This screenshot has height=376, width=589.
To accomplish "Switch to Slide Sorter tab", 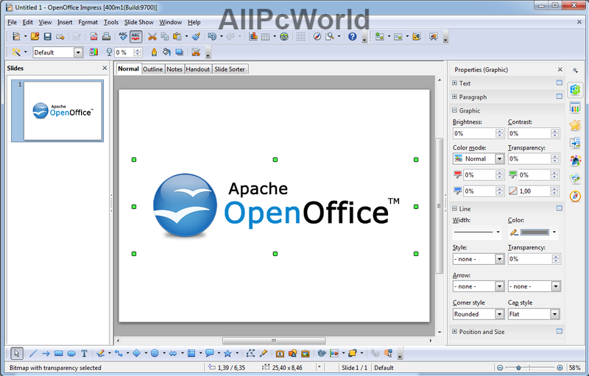I will pyautogui.click(x=230, y=69).
